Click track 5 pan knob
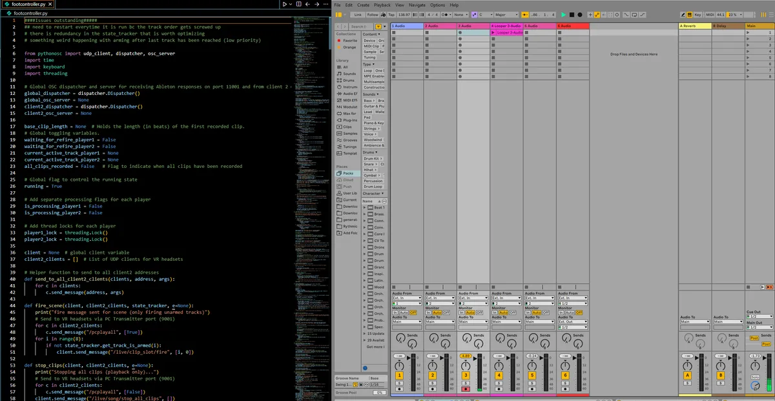This screenshot has width=775, height=401. 533,367
